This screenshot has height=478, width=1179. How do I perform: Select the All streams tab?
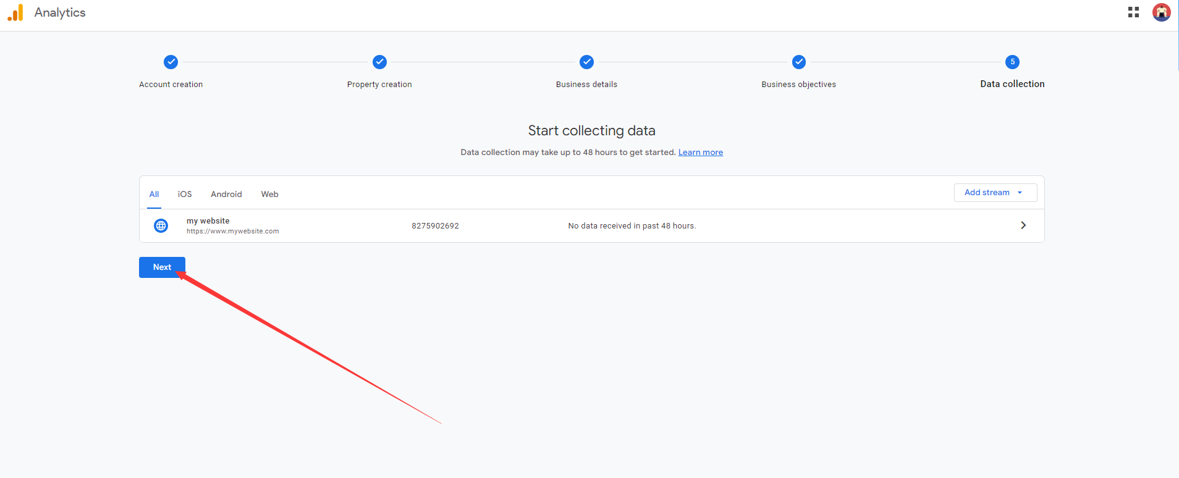154,195
